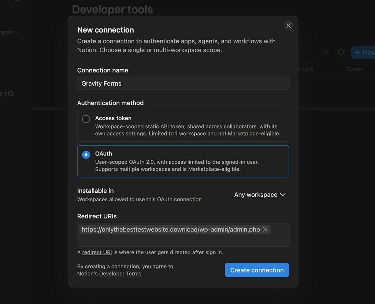The width and height of the screenshot is (375, 304).
Task: Select the Access token radio button
Action: tap(86, 119)
